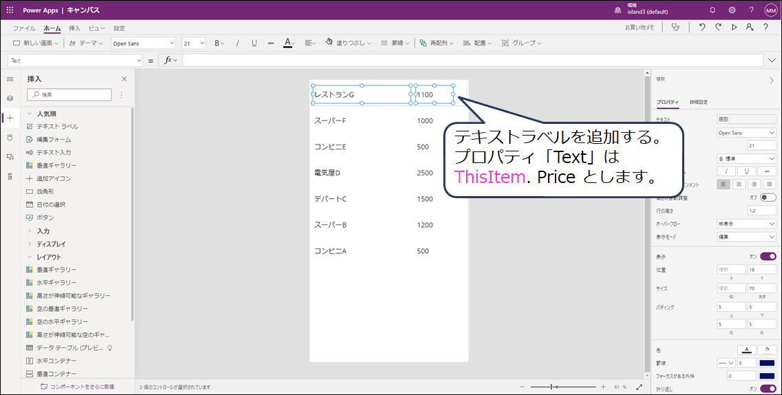Image resolution: width=782 pixels, height=395 pixels.
Task: Pick the フォーカスがある外枠 color swatch
Action: [x=767, y=376]
